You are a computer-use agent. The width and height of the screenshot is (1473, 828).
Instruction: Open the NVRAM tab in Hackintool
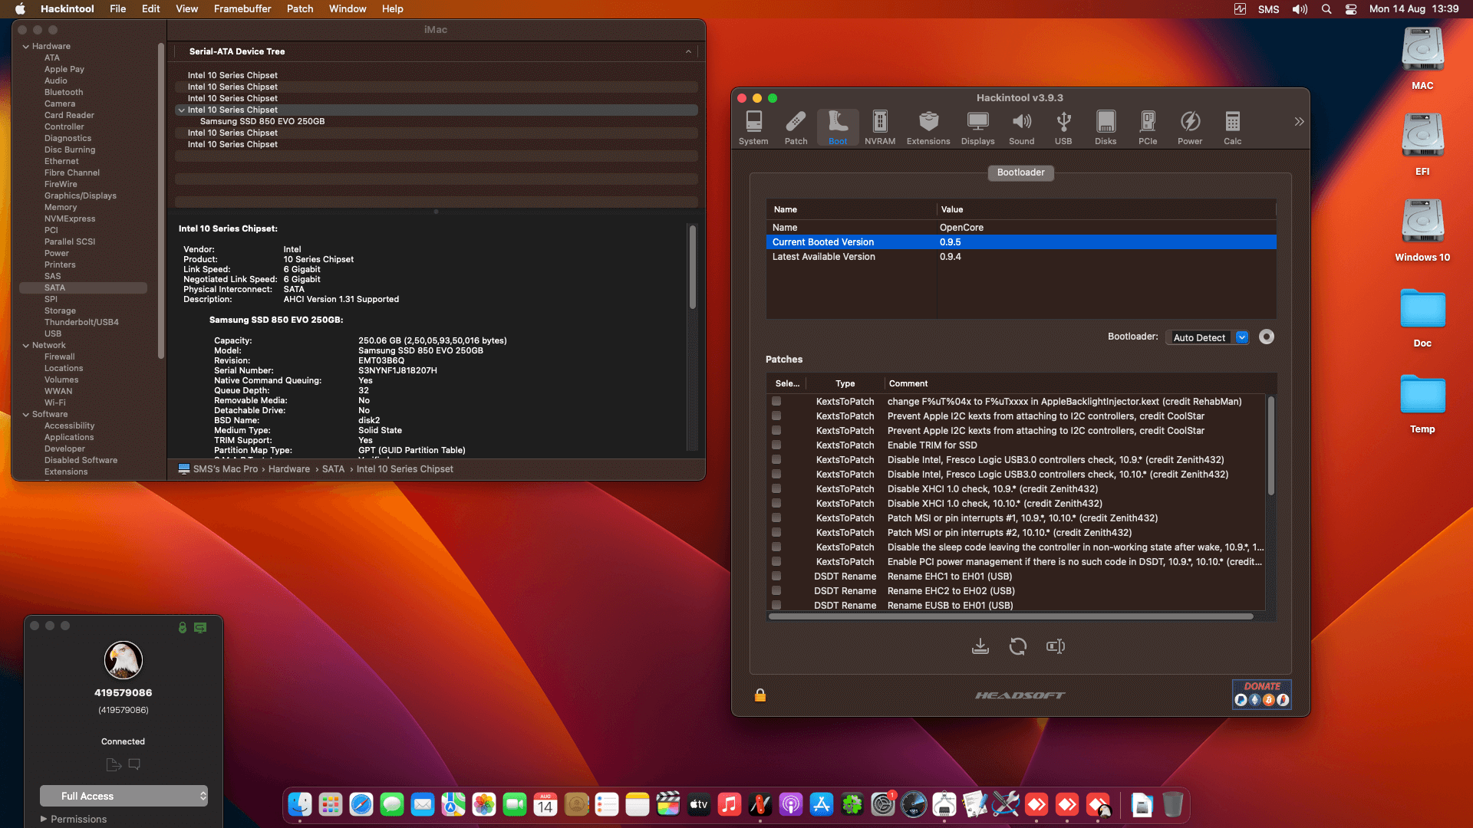(x=880, y=127)
